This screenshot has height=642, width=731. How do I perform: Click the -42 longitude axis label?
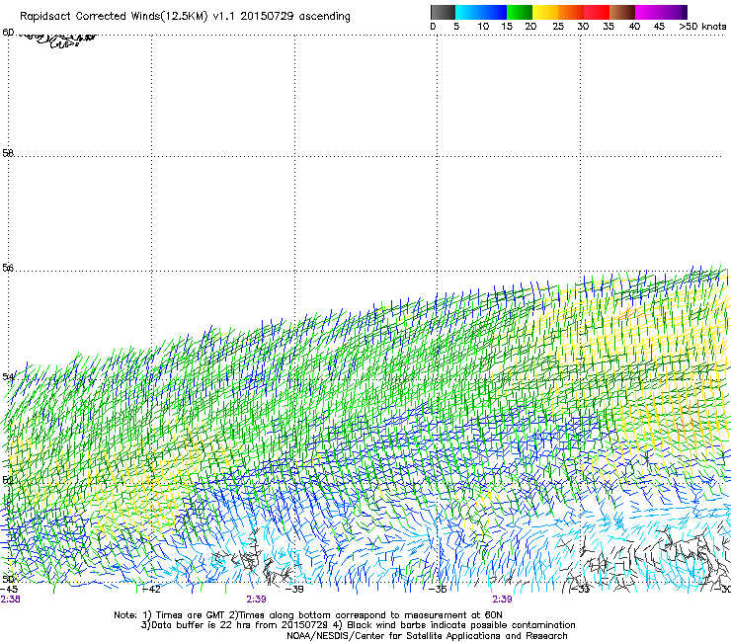(150, 590)
